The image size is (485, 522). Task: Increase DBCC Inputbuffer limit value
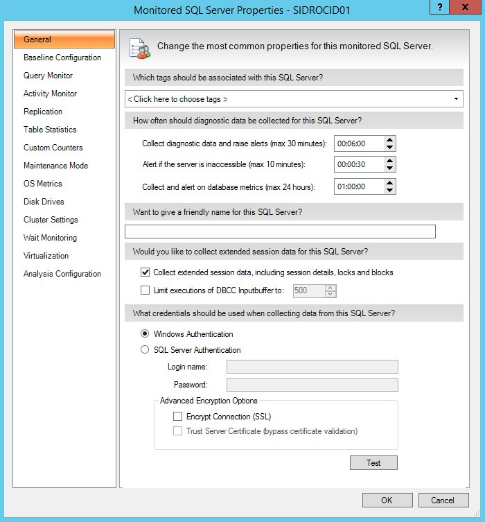coord(330,288)
